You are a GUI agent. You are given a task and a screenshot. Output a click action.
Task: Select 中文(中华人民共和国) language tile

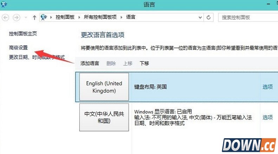104,117
